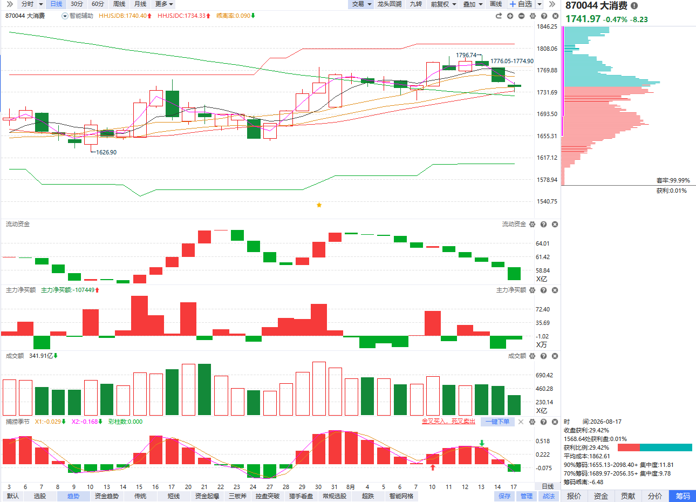Click the 九转 indicator button

[x=415, y=4]
